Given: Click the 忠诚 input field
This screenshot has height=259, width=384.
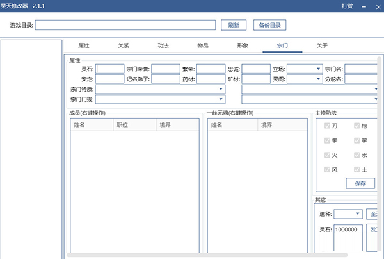Looking at the screenshot, I should pos(256,69).
